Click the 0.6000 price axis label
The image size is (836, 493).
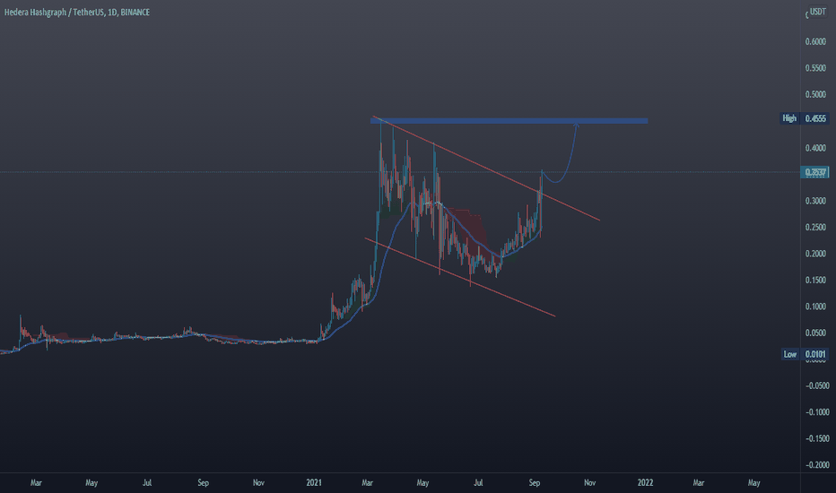tap(815, 41)
